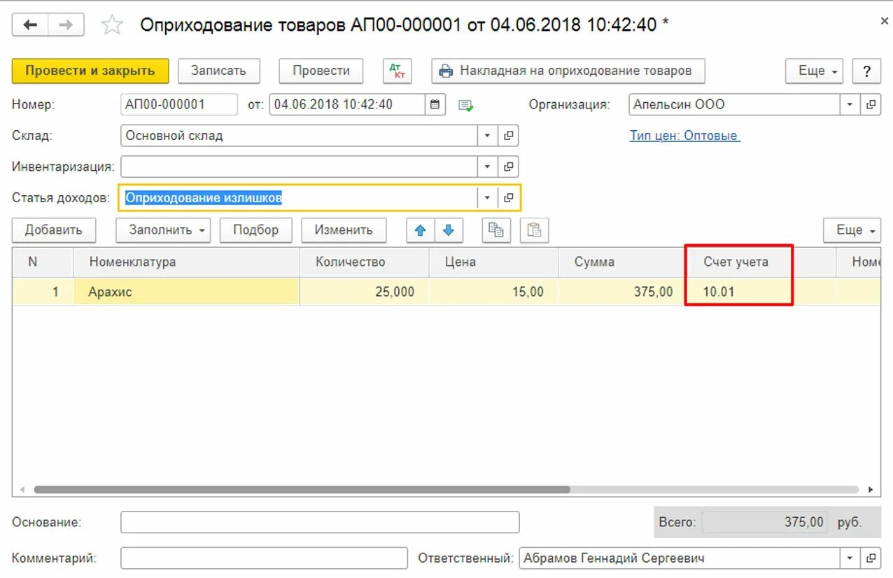Close the document with the X icon
Image resolution: width=893 pixels, height=578 pixels.
click(885, 22)
